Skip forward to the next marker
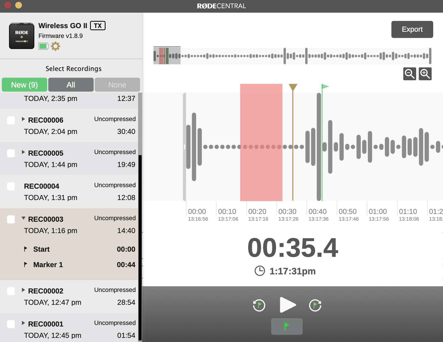 (x=315, y=305)
